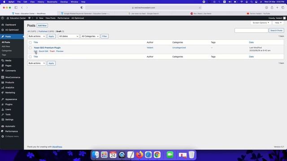
Task: Tick checkbox for Yoast SEO Premium Plugin post
Action: [x=30, y=48]
